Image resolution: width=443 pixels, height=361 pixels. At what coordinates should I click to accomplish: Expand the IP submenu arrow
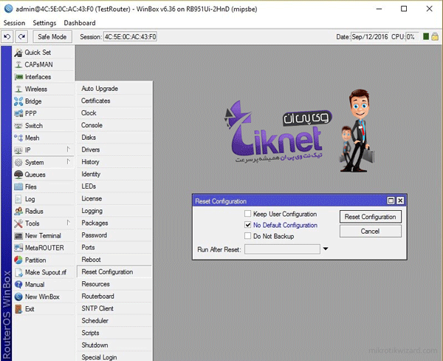pyautogui.click(x=67, y=149)
